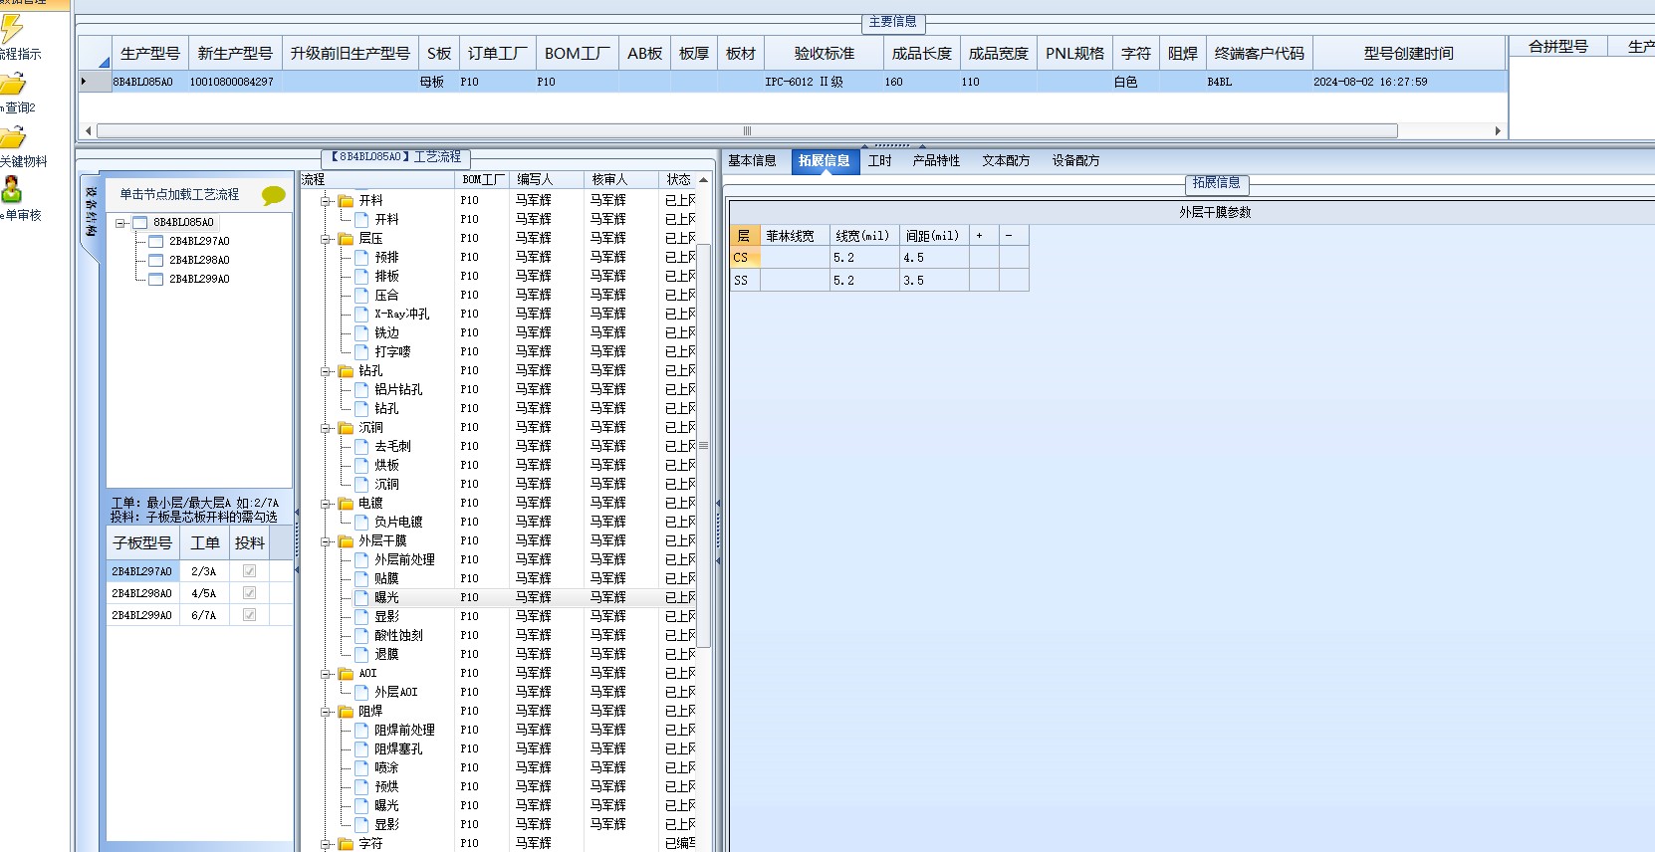Click the 铝片钻孔 document icon
The image size is (1655, 852).
(362, 390)
